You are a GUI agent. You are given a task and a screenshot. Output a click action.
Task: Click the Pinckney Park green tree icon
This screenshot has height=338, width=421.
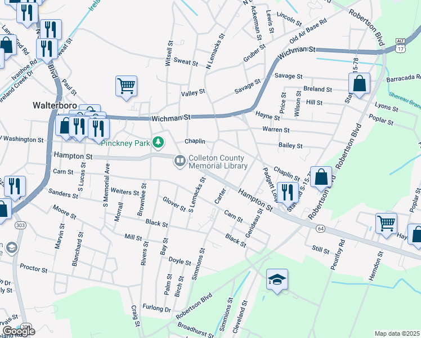(x=159, y=143)
